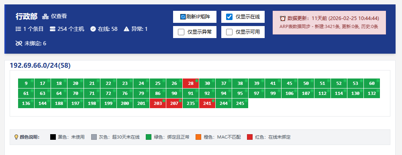
Task: Select the red IP cell 241
Action: 207,103
